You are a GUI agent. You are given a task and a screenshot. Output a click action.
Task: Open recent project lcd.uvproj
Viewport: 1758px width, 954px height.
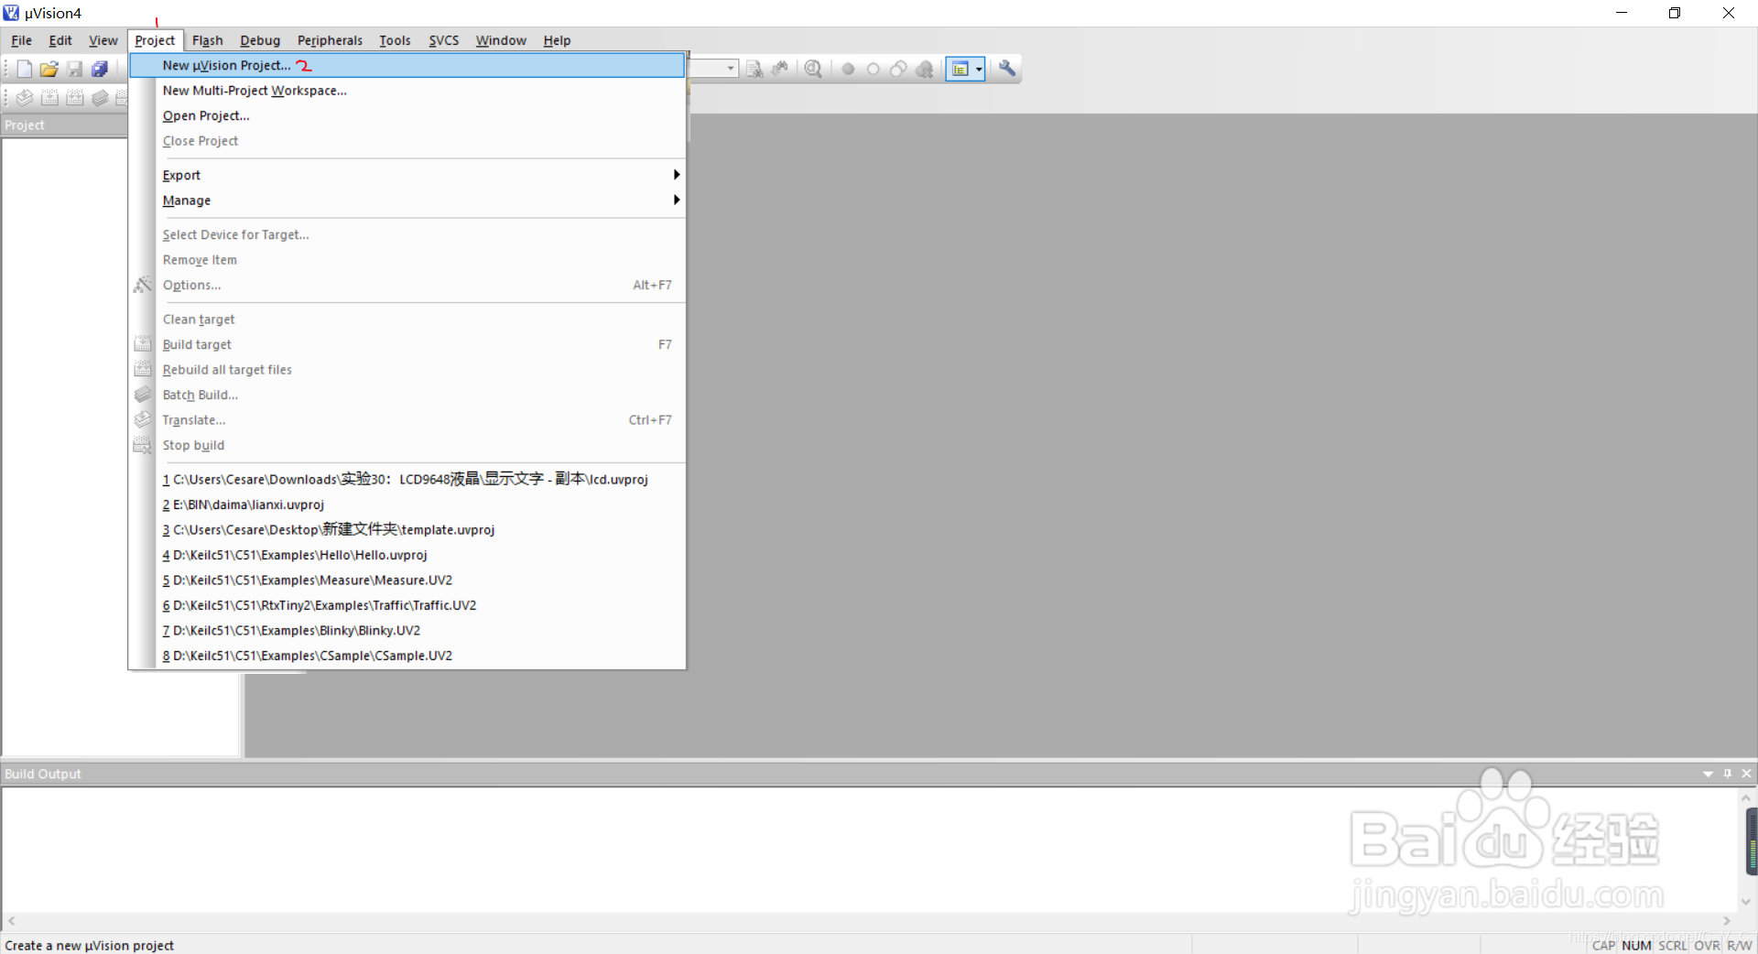407,480
